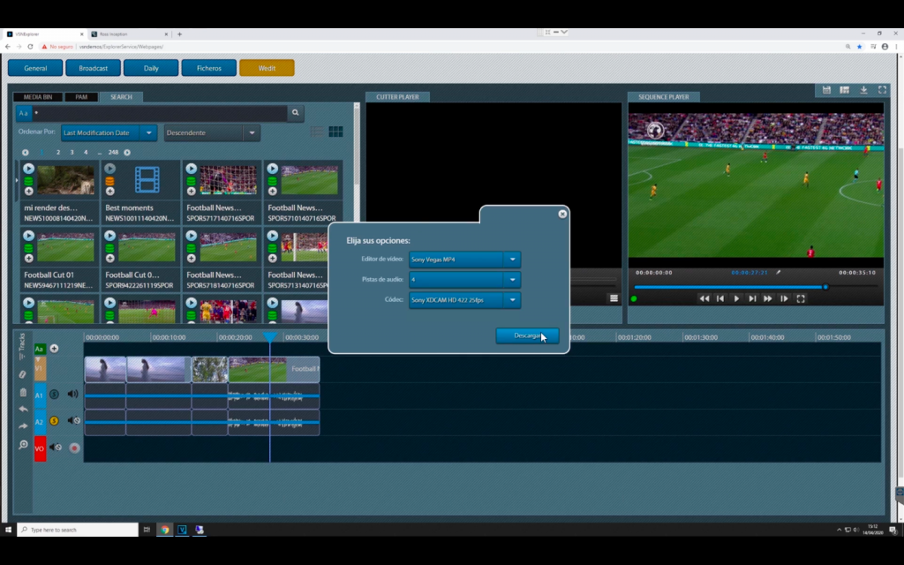Add the 'Best moments' clip with its plus icon
Screen dimensions: 904x565
(110, 192)
